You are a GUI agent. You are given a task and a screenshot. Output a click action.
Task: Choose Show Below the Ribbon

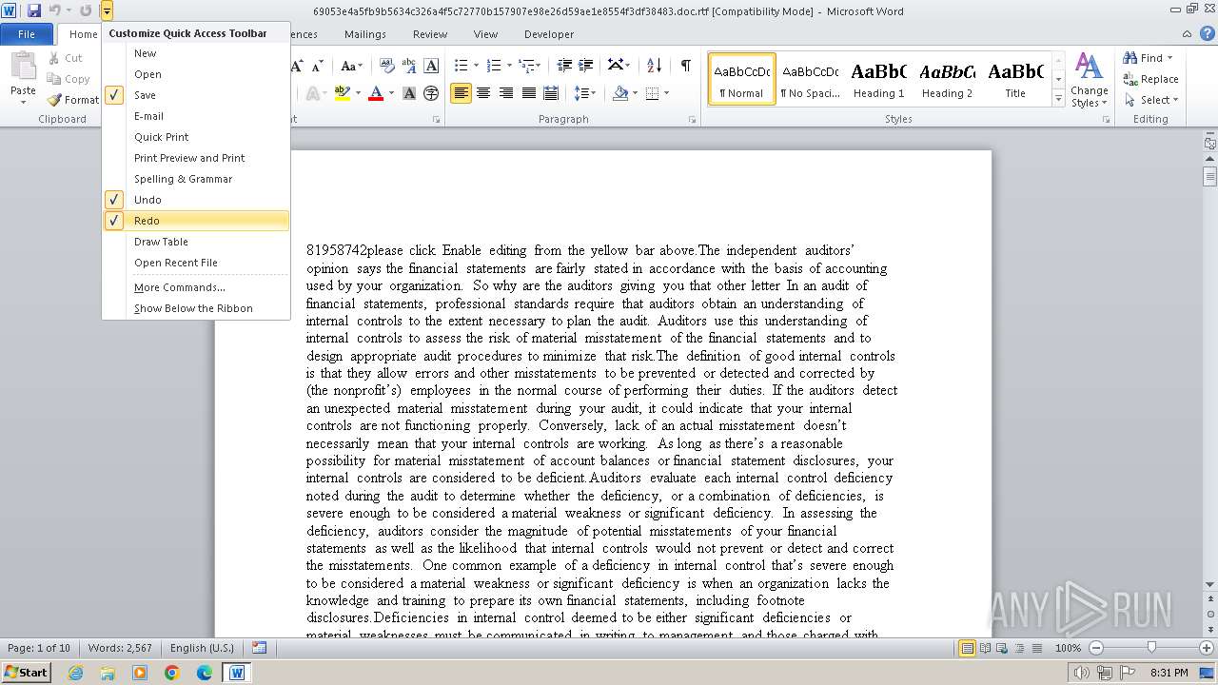pos(195,308)
